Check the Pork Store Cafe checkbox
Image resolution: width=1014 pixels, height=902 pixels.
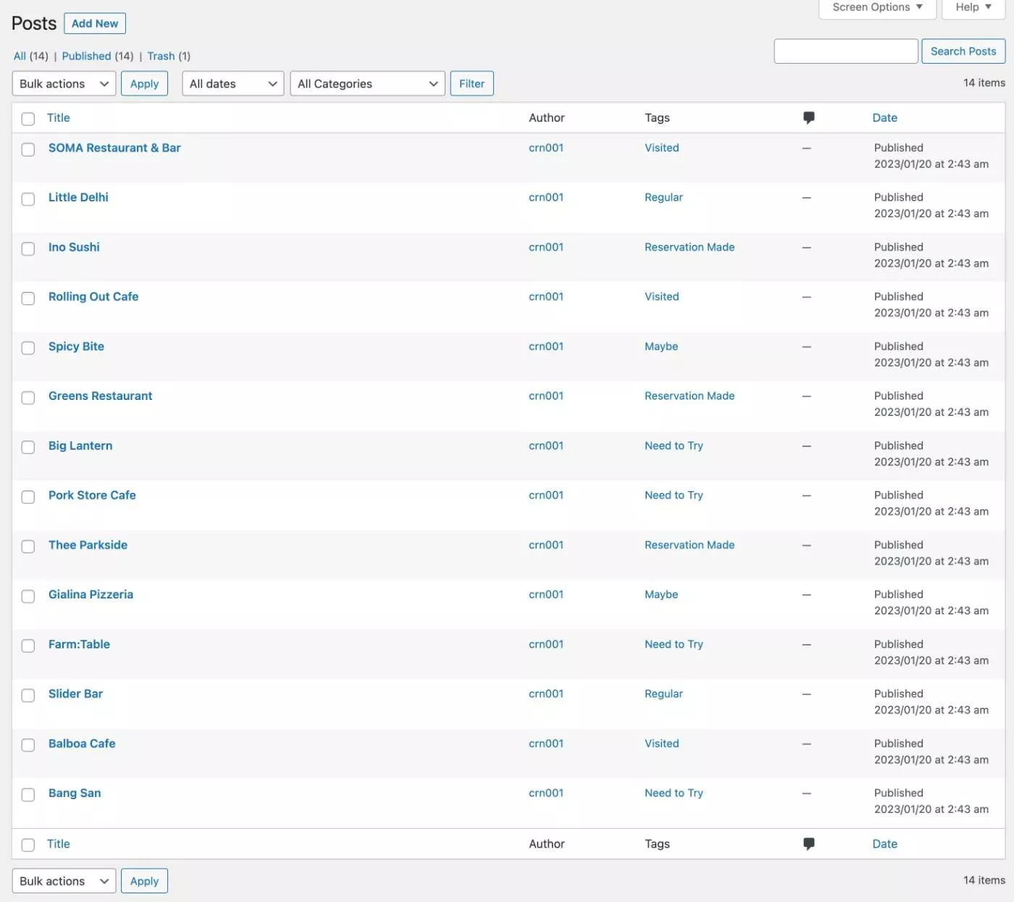pos(28,497)
